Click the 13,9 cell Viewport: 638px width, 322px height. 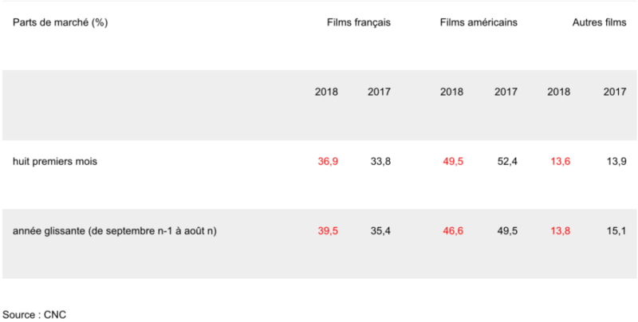pos(616,161)
